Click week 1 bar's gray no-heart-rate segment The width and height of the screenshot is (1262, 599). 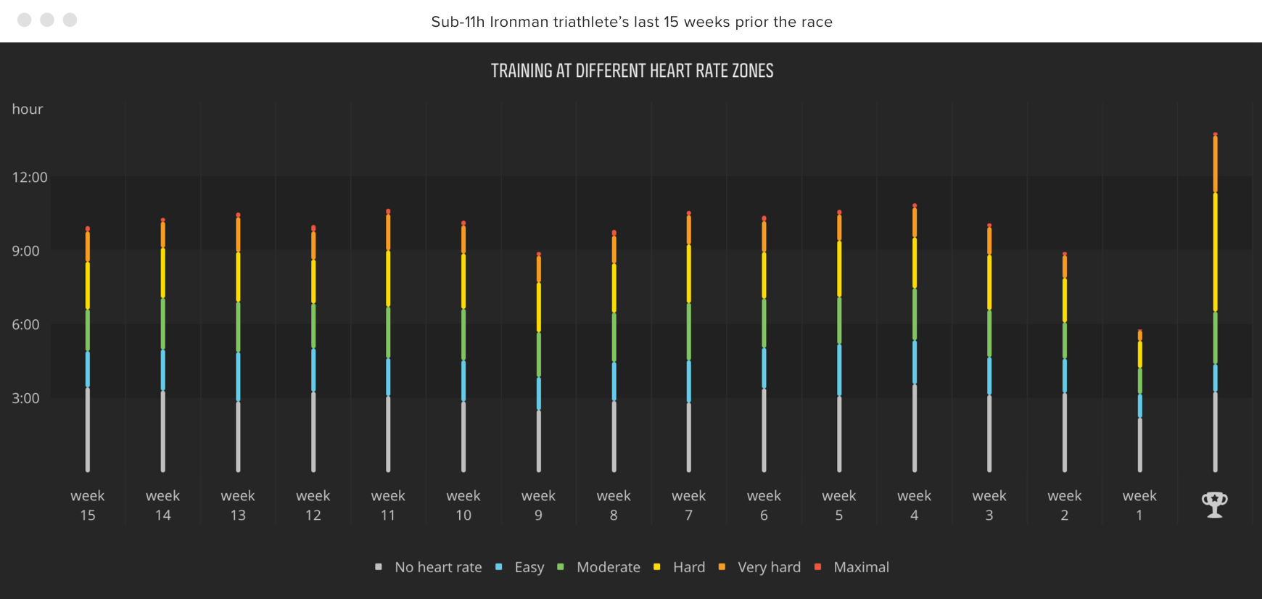pyautogui.click(x=1139, y=445)
